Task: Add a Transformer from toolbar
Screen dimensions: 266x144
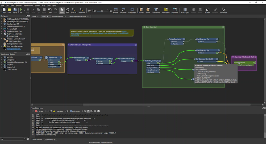Action: coord(156,11)
